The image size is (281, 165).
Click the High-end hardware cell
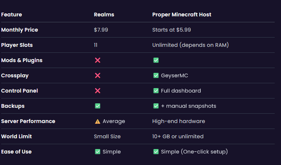178,121
